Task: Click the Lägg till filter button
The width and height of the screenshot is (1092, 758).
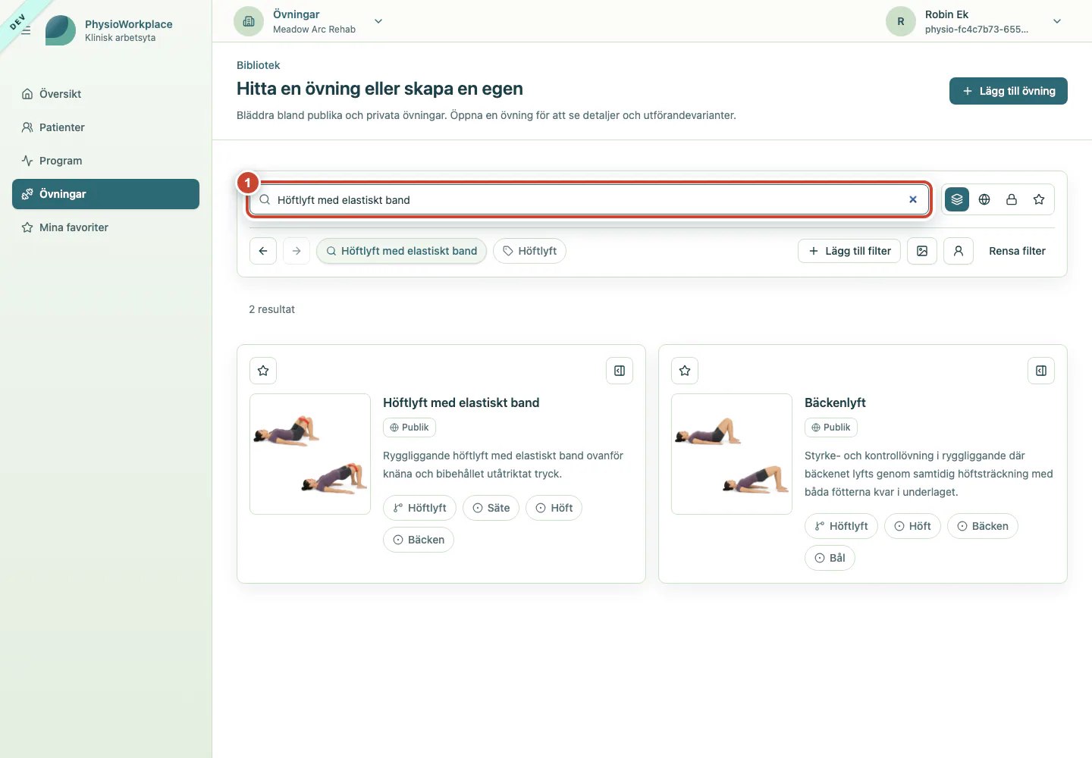Action: coord(849,251)
